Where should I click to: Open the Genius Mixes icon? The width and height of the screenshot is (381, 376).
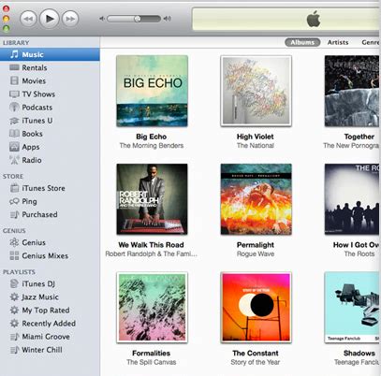pos(14,255)
